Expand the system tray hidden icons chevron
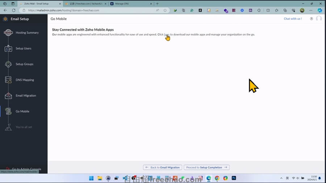Viewport: 326px width, 183px height. [281, 178]
